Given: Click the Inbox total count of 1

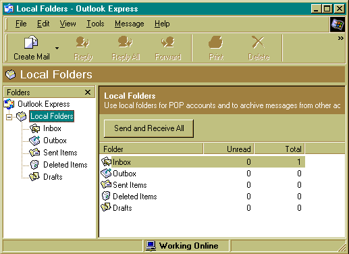Looking at the screenshot, I should point(299,162).
